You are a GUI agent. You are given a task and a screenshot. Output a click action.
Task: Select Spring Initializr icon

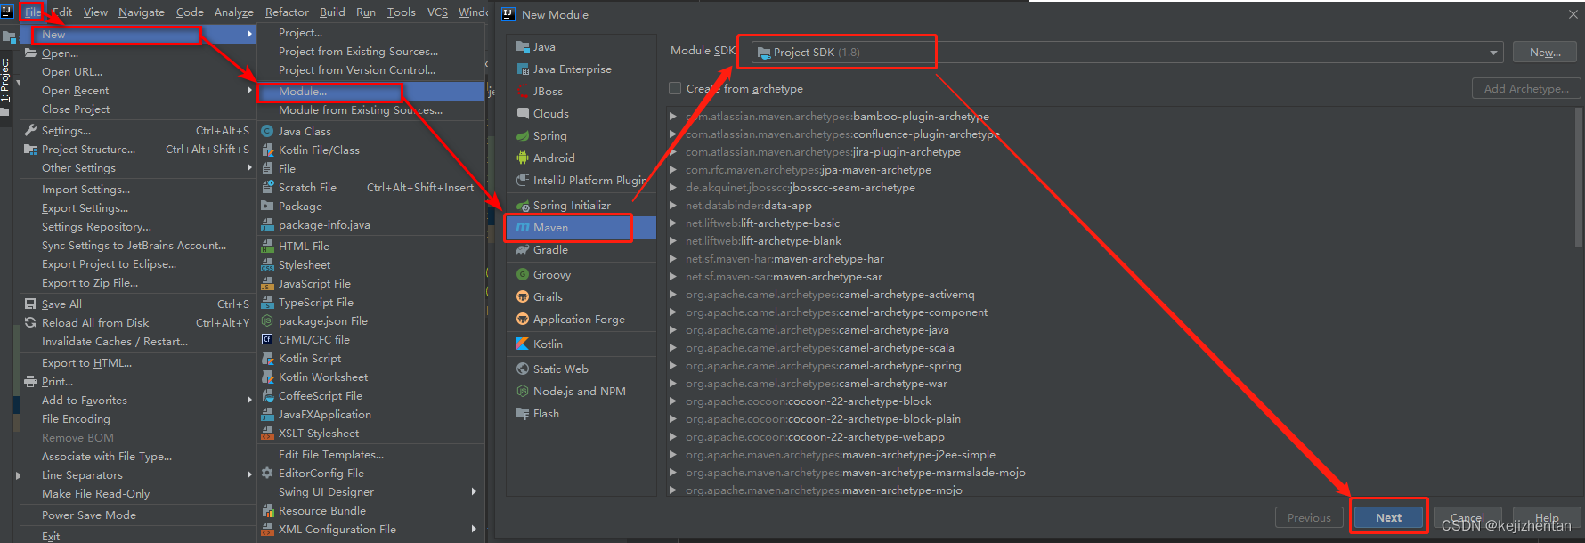coord(523,206)
